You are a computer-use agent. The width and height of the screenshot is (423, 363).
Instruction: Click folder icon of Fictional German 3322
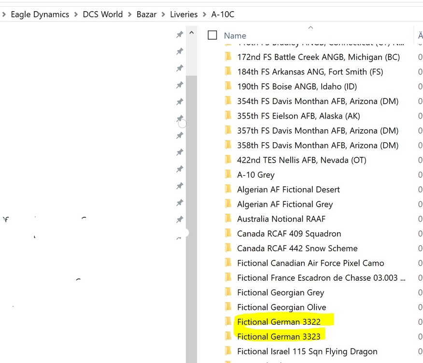point(228,321)
